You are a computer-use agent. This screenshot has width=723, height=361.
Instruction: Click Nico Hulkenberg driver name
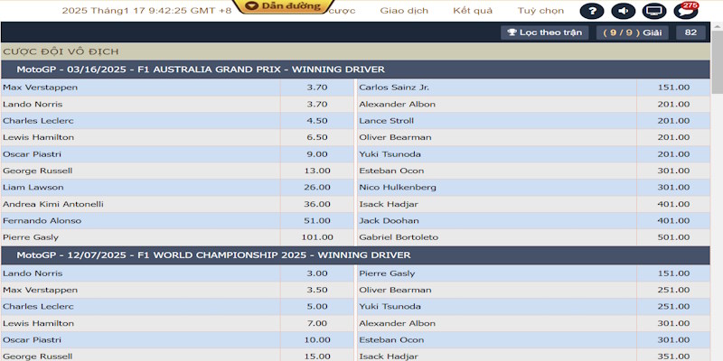398,188
